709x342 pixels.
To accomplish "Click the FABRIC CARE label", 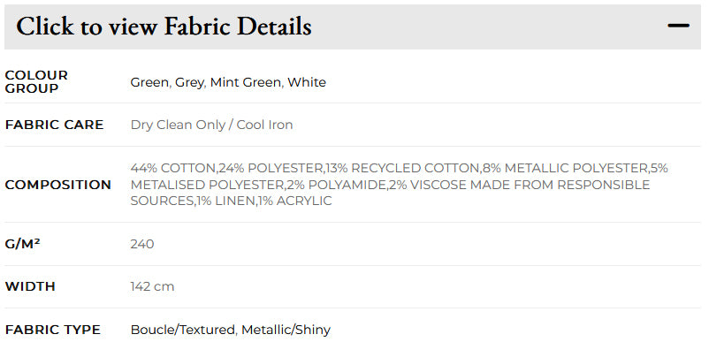I will pyautogui.click(x=54, y=125).
